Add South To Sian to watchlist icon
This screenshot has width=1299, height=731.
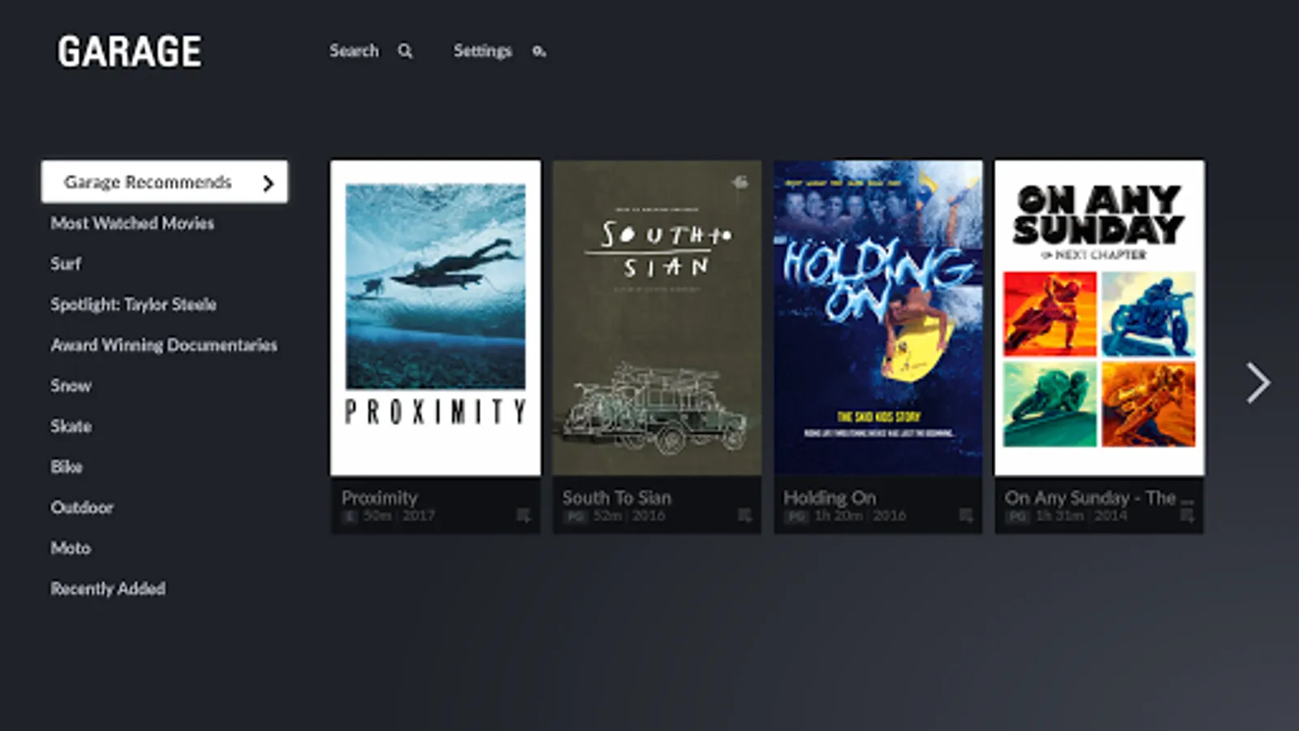click(744, 516)
